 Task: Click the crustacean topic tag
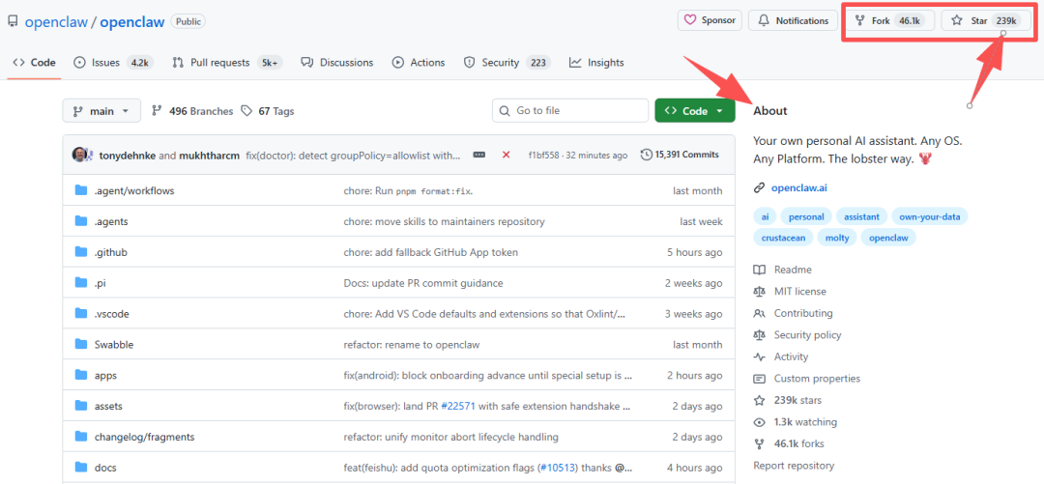pos(782,238)
